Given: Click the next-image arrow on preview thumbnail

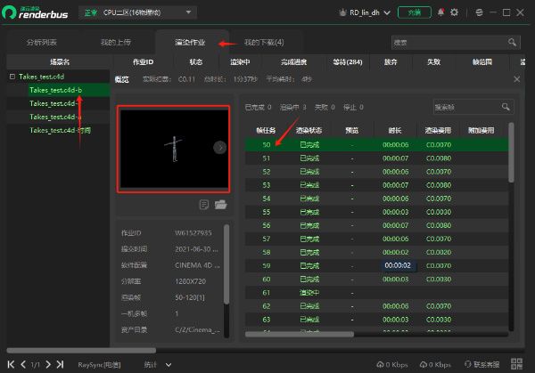Looking at the screenshot, I should [219, 147].
